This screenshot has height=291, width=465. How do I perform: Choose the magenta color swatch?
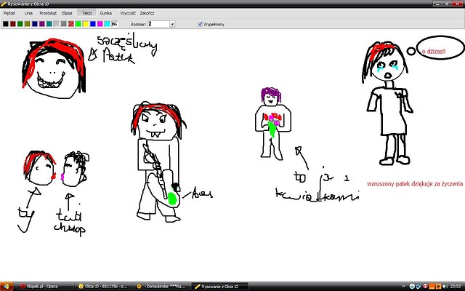pyautogui.click(x=100, y=24)
